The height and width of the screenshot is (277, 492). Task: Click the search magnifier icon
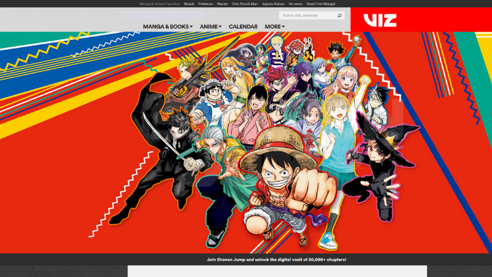click(339, 15)
